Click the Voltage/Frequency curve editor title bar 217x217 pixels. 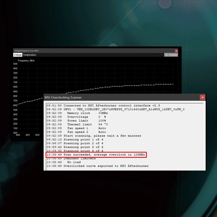[x=94, y=51]
